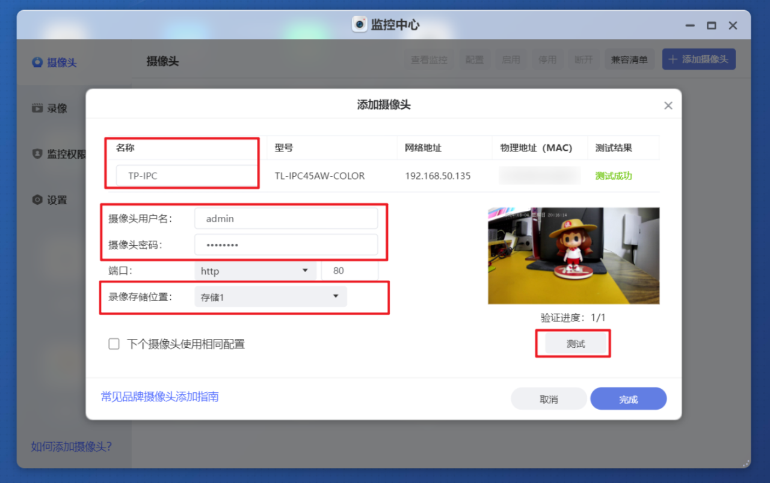Click the 查看监控 toolbar item
This screenshot has width=770, height=483.
(429, 59)
